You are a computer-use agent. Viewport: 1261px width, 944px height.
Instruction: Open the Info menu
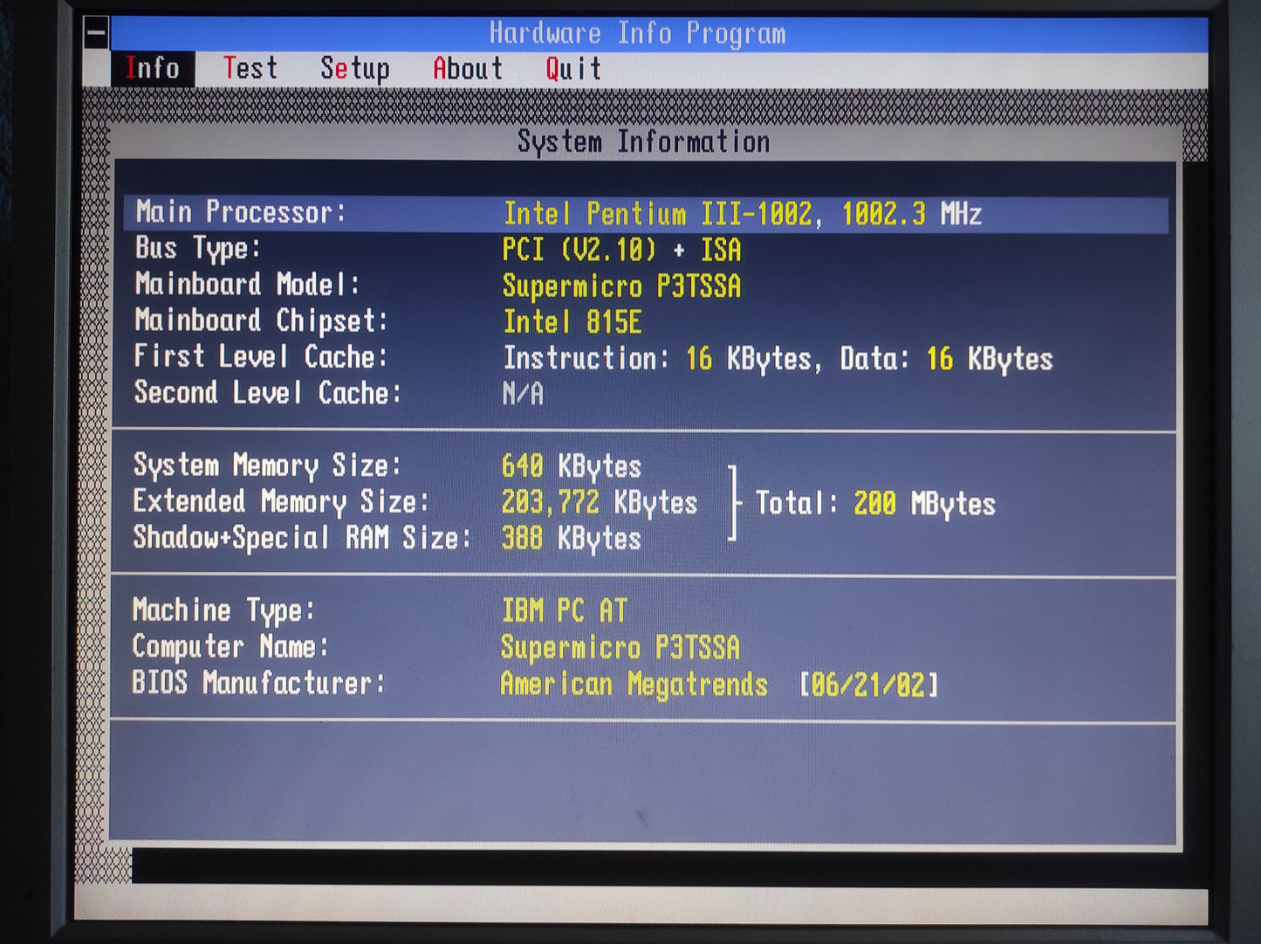[x=153, y=68]
